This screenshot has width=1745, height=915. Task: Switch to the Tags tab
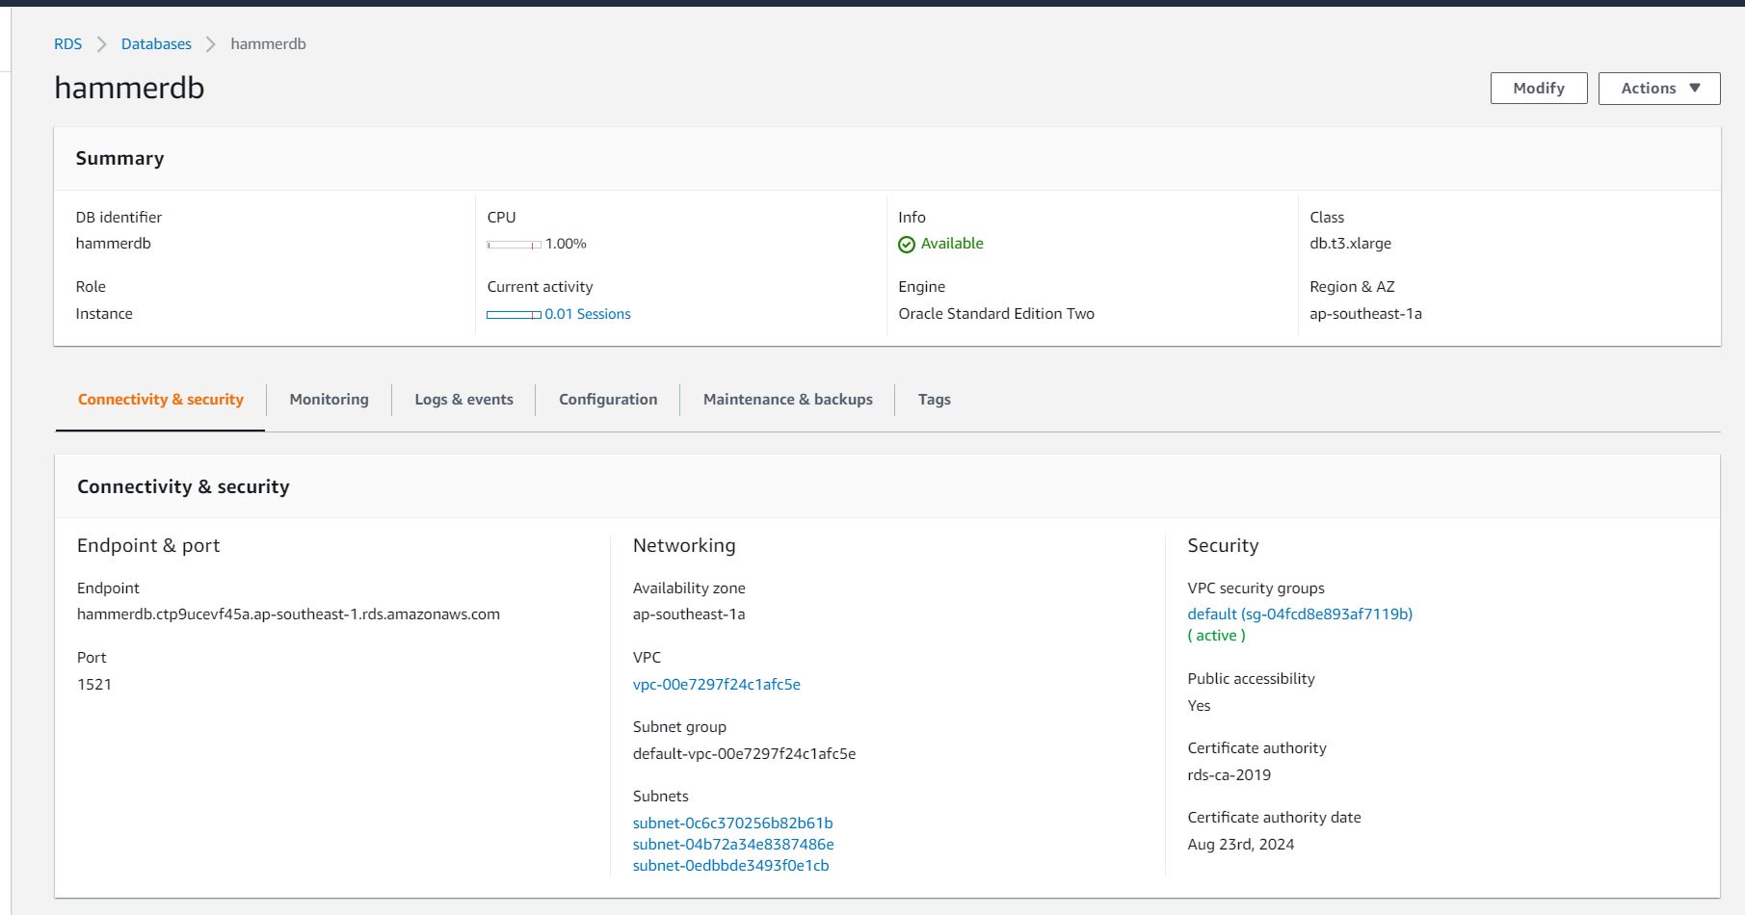(x=934, y=400)
